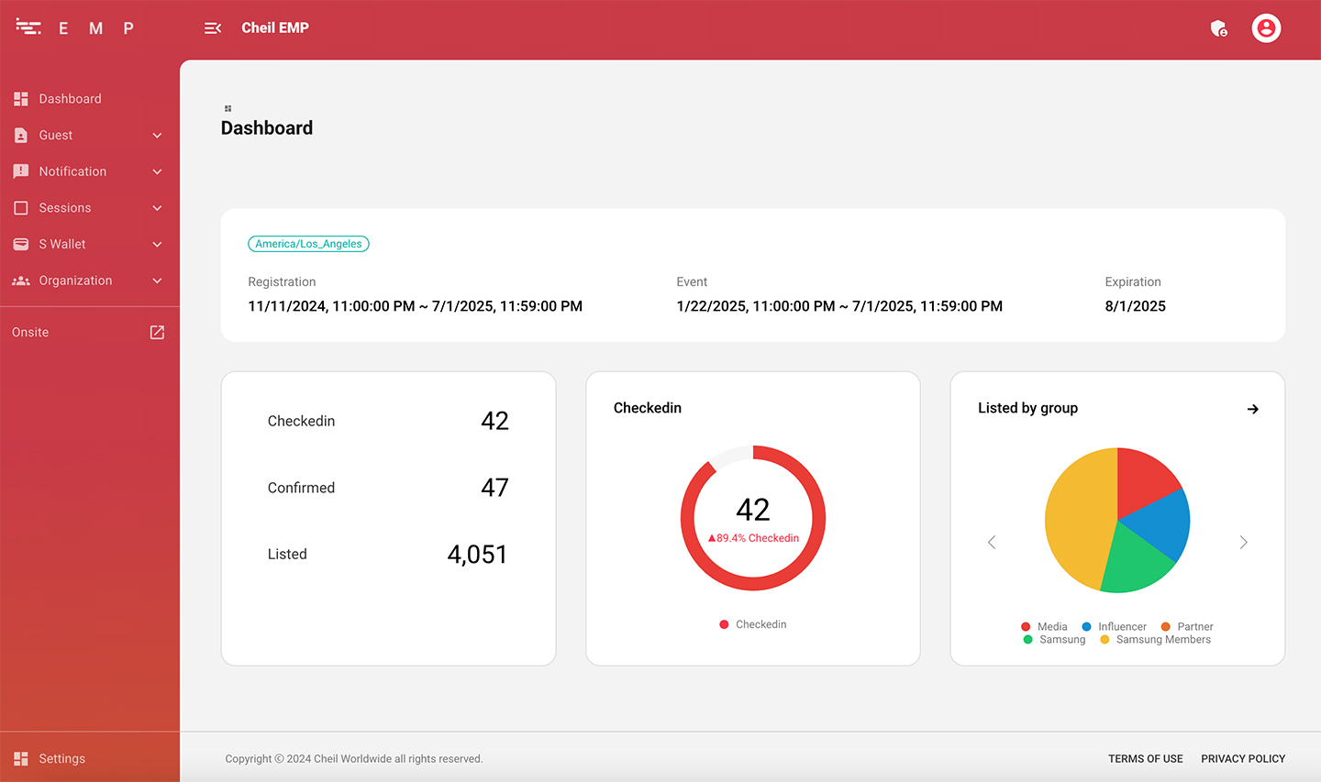Click the EMP logo icon
This screenshot has width=1321, height=782.
click(x=28, y=28)
